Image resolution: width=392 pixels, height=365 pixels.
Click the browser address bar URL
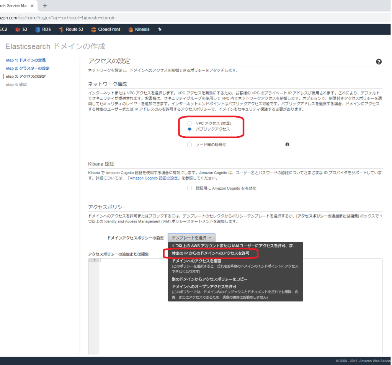click(58, 18)
